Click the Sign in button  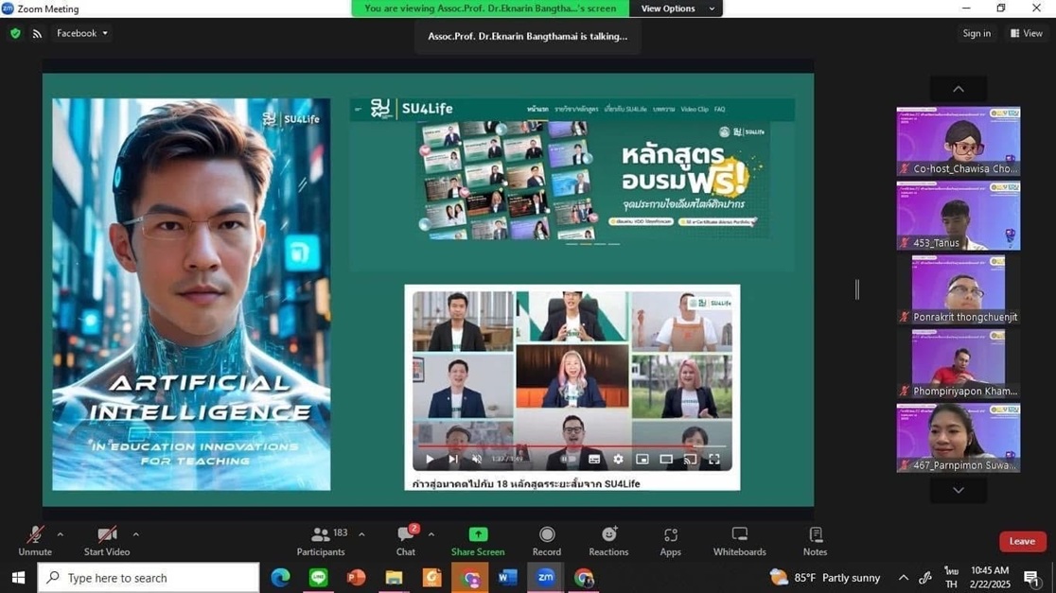(x=977, y=33)
